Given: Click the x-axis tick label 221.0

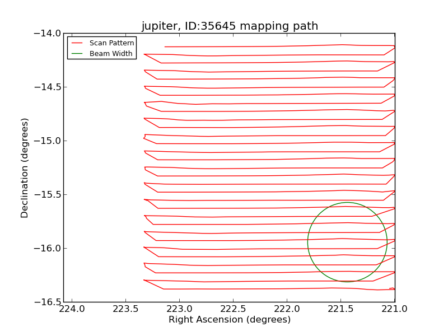Looking at the screenshot, I should (394, 309).
